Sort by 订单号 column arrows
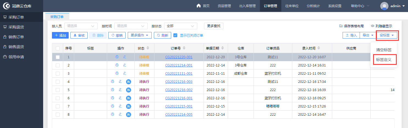Screen dimensions: 408x128 [x=184, y=48]
